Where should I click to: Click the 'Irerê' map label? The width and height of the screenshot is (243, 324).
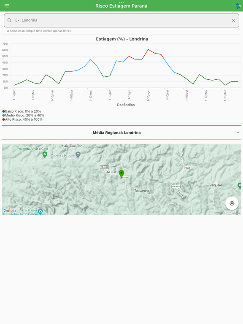(x=187, y=168)
